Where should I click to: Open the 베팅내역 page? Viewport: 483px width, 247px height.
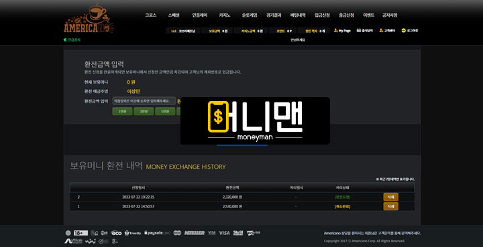[298, 15]
